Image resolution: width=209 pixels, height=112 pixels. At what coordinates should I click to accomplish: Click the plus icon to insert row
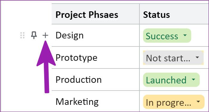(x=45, y=35)
